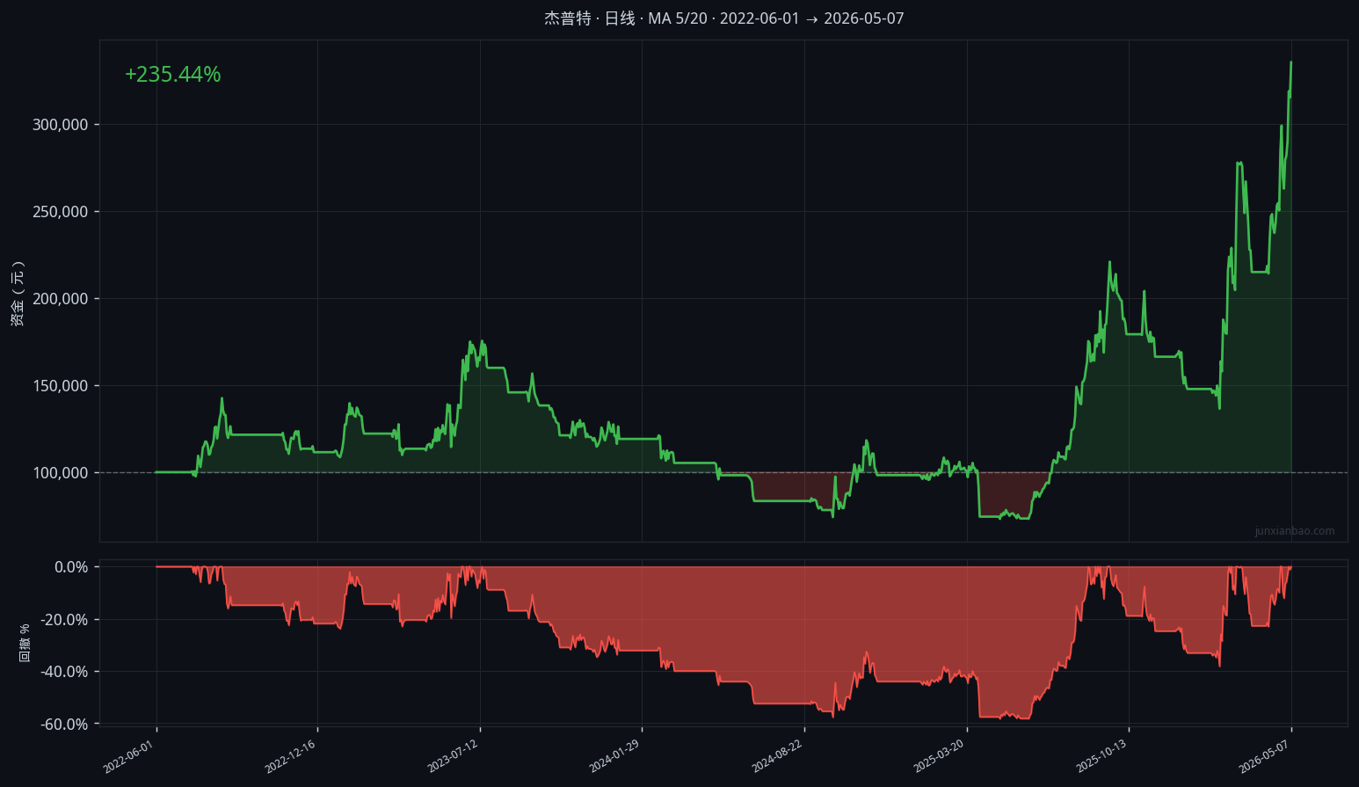Click the -20.0% drawdown axis label

[x=65, y=620]
